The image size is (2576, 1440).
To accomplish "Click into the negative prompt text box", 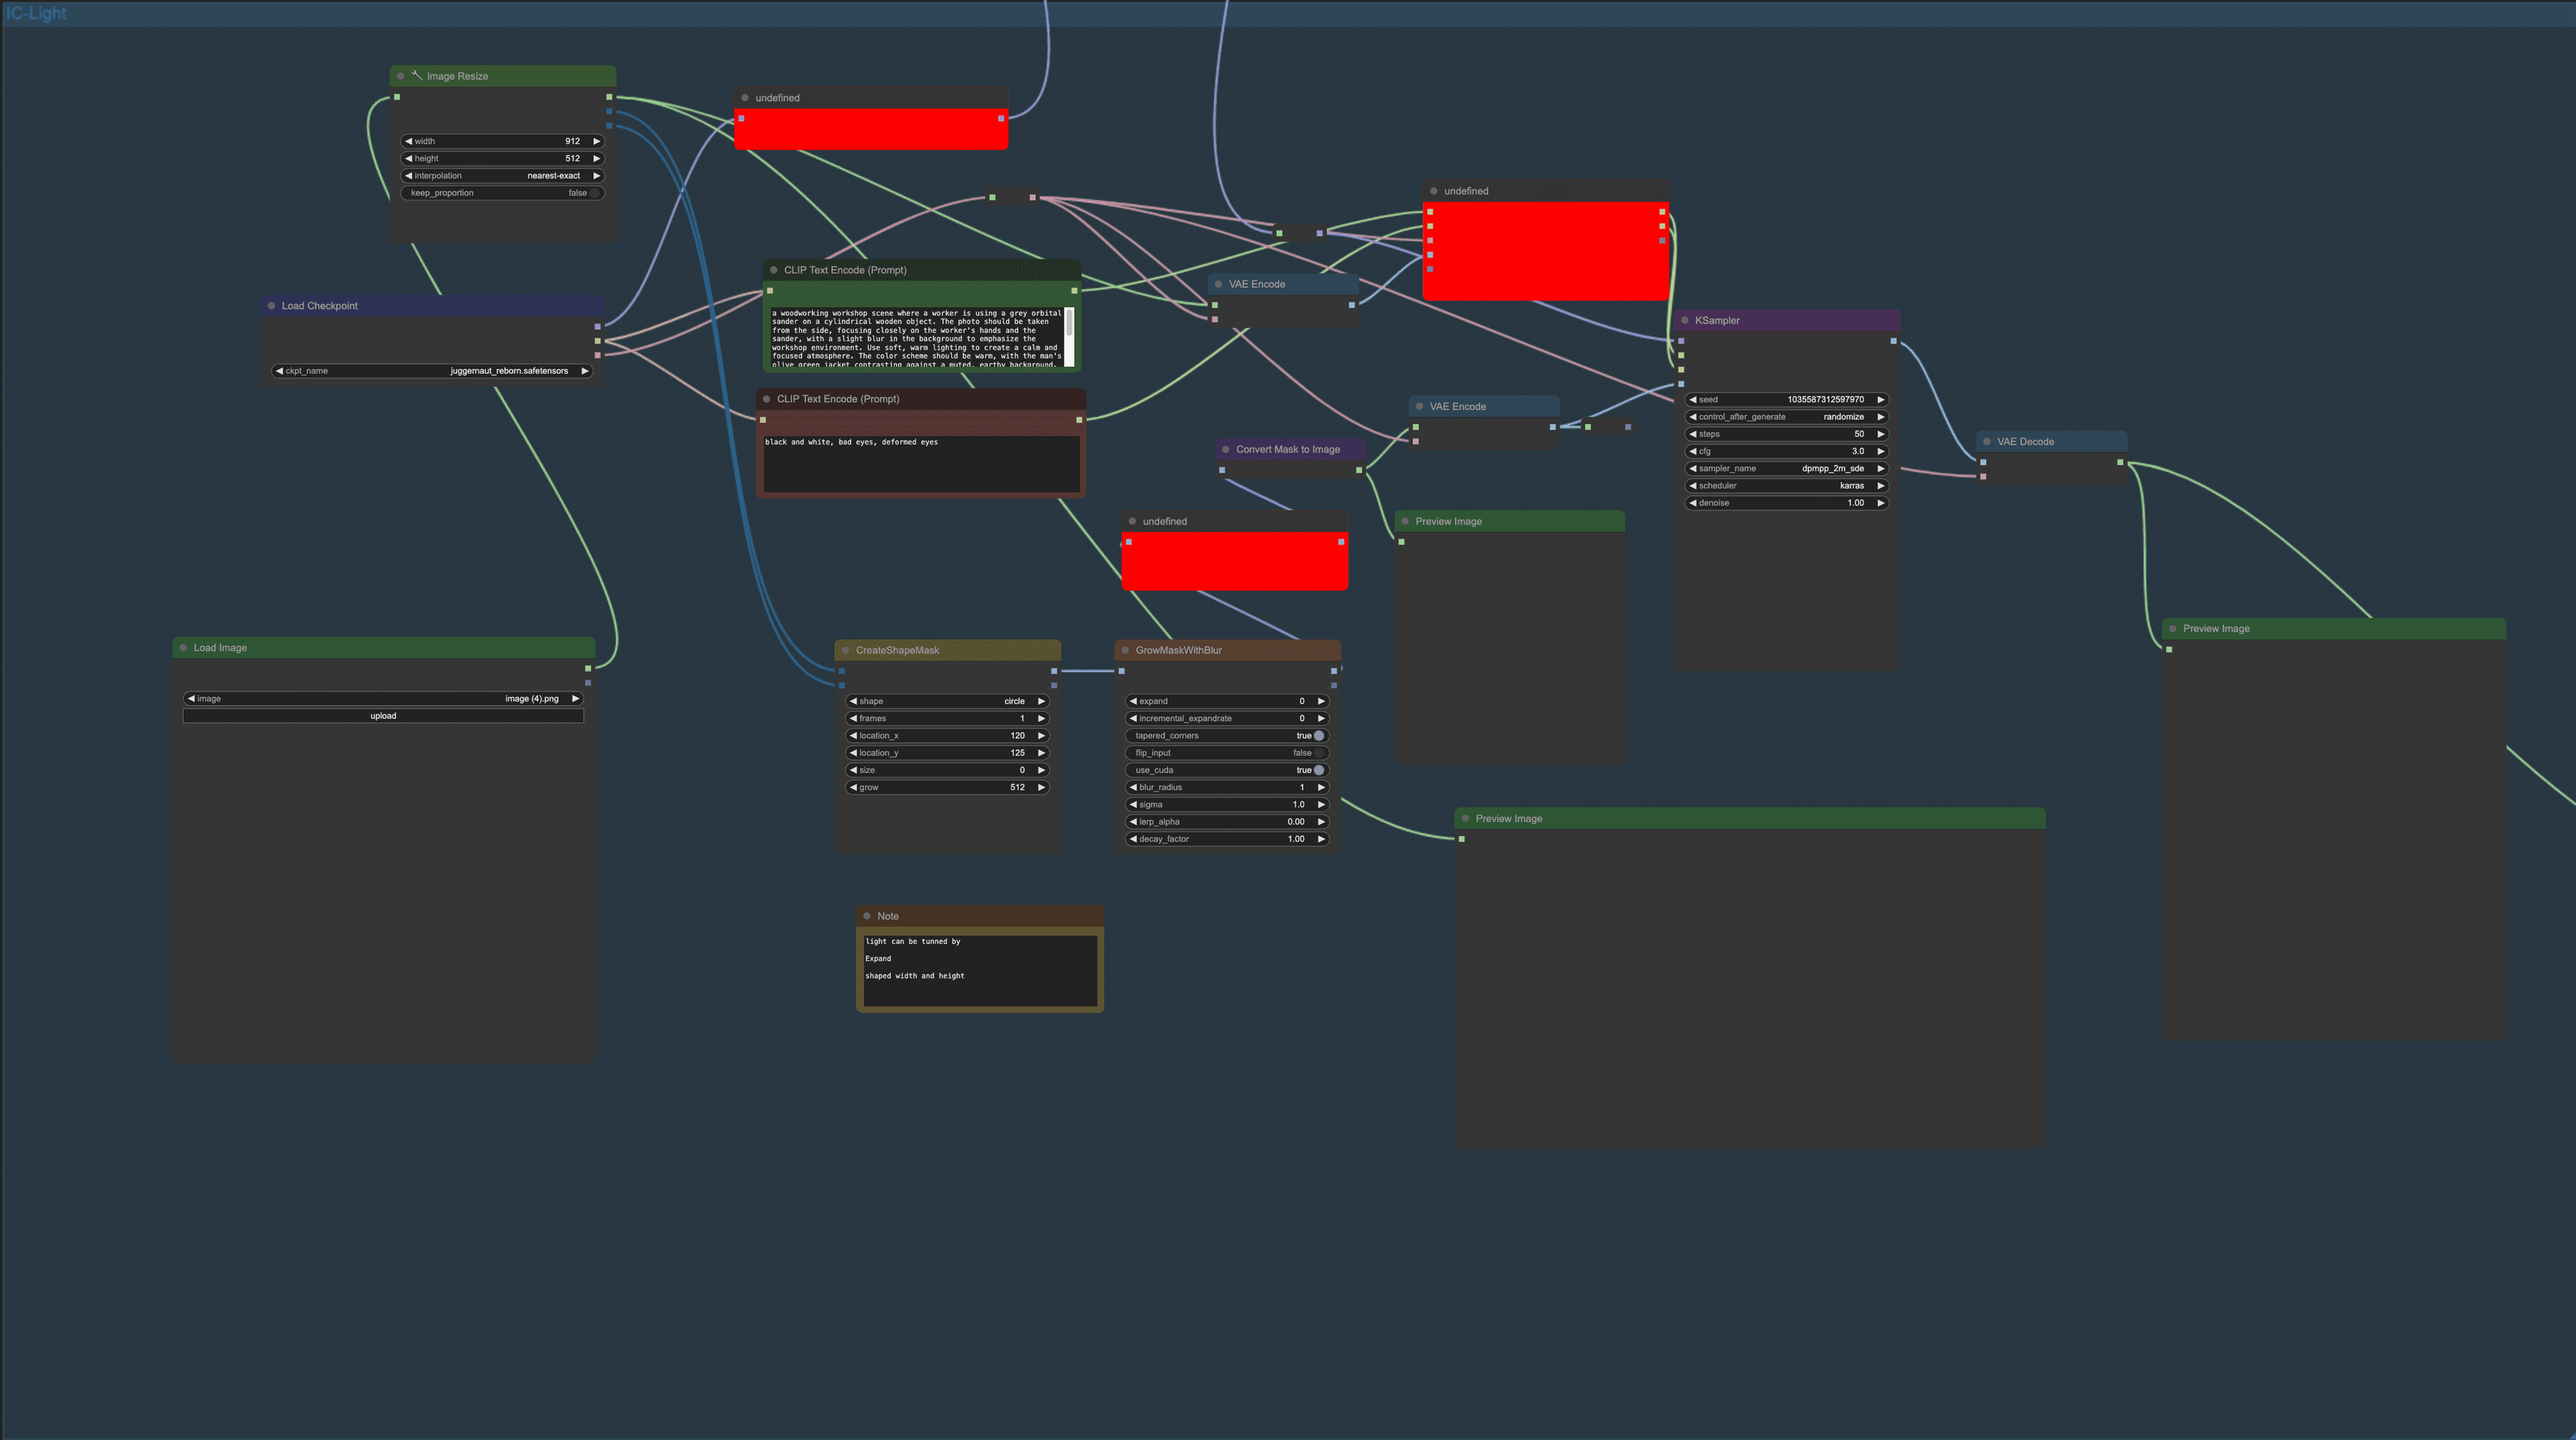I will pos(921,463).
